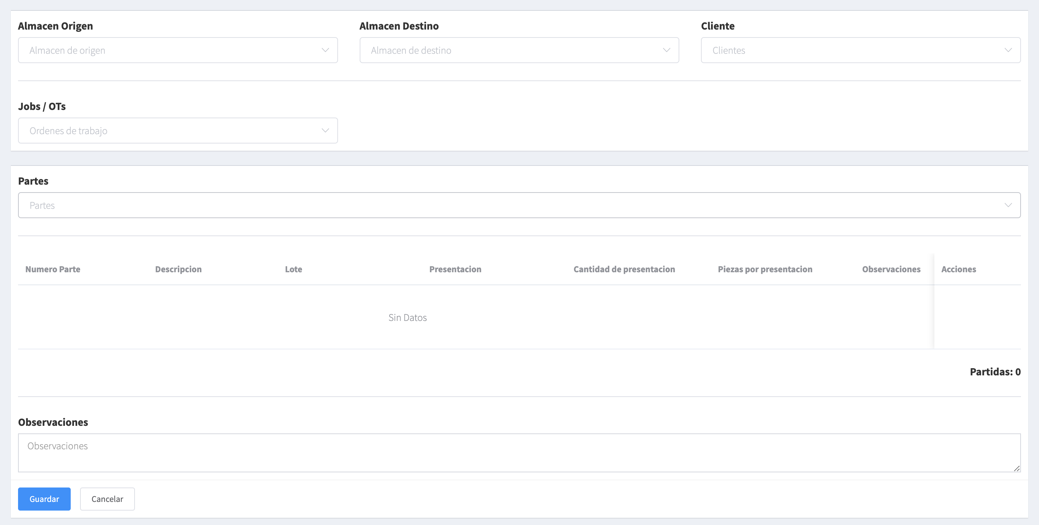Click the Presentacion column header
The image size is (1039, 525).
tap(455, 269)
